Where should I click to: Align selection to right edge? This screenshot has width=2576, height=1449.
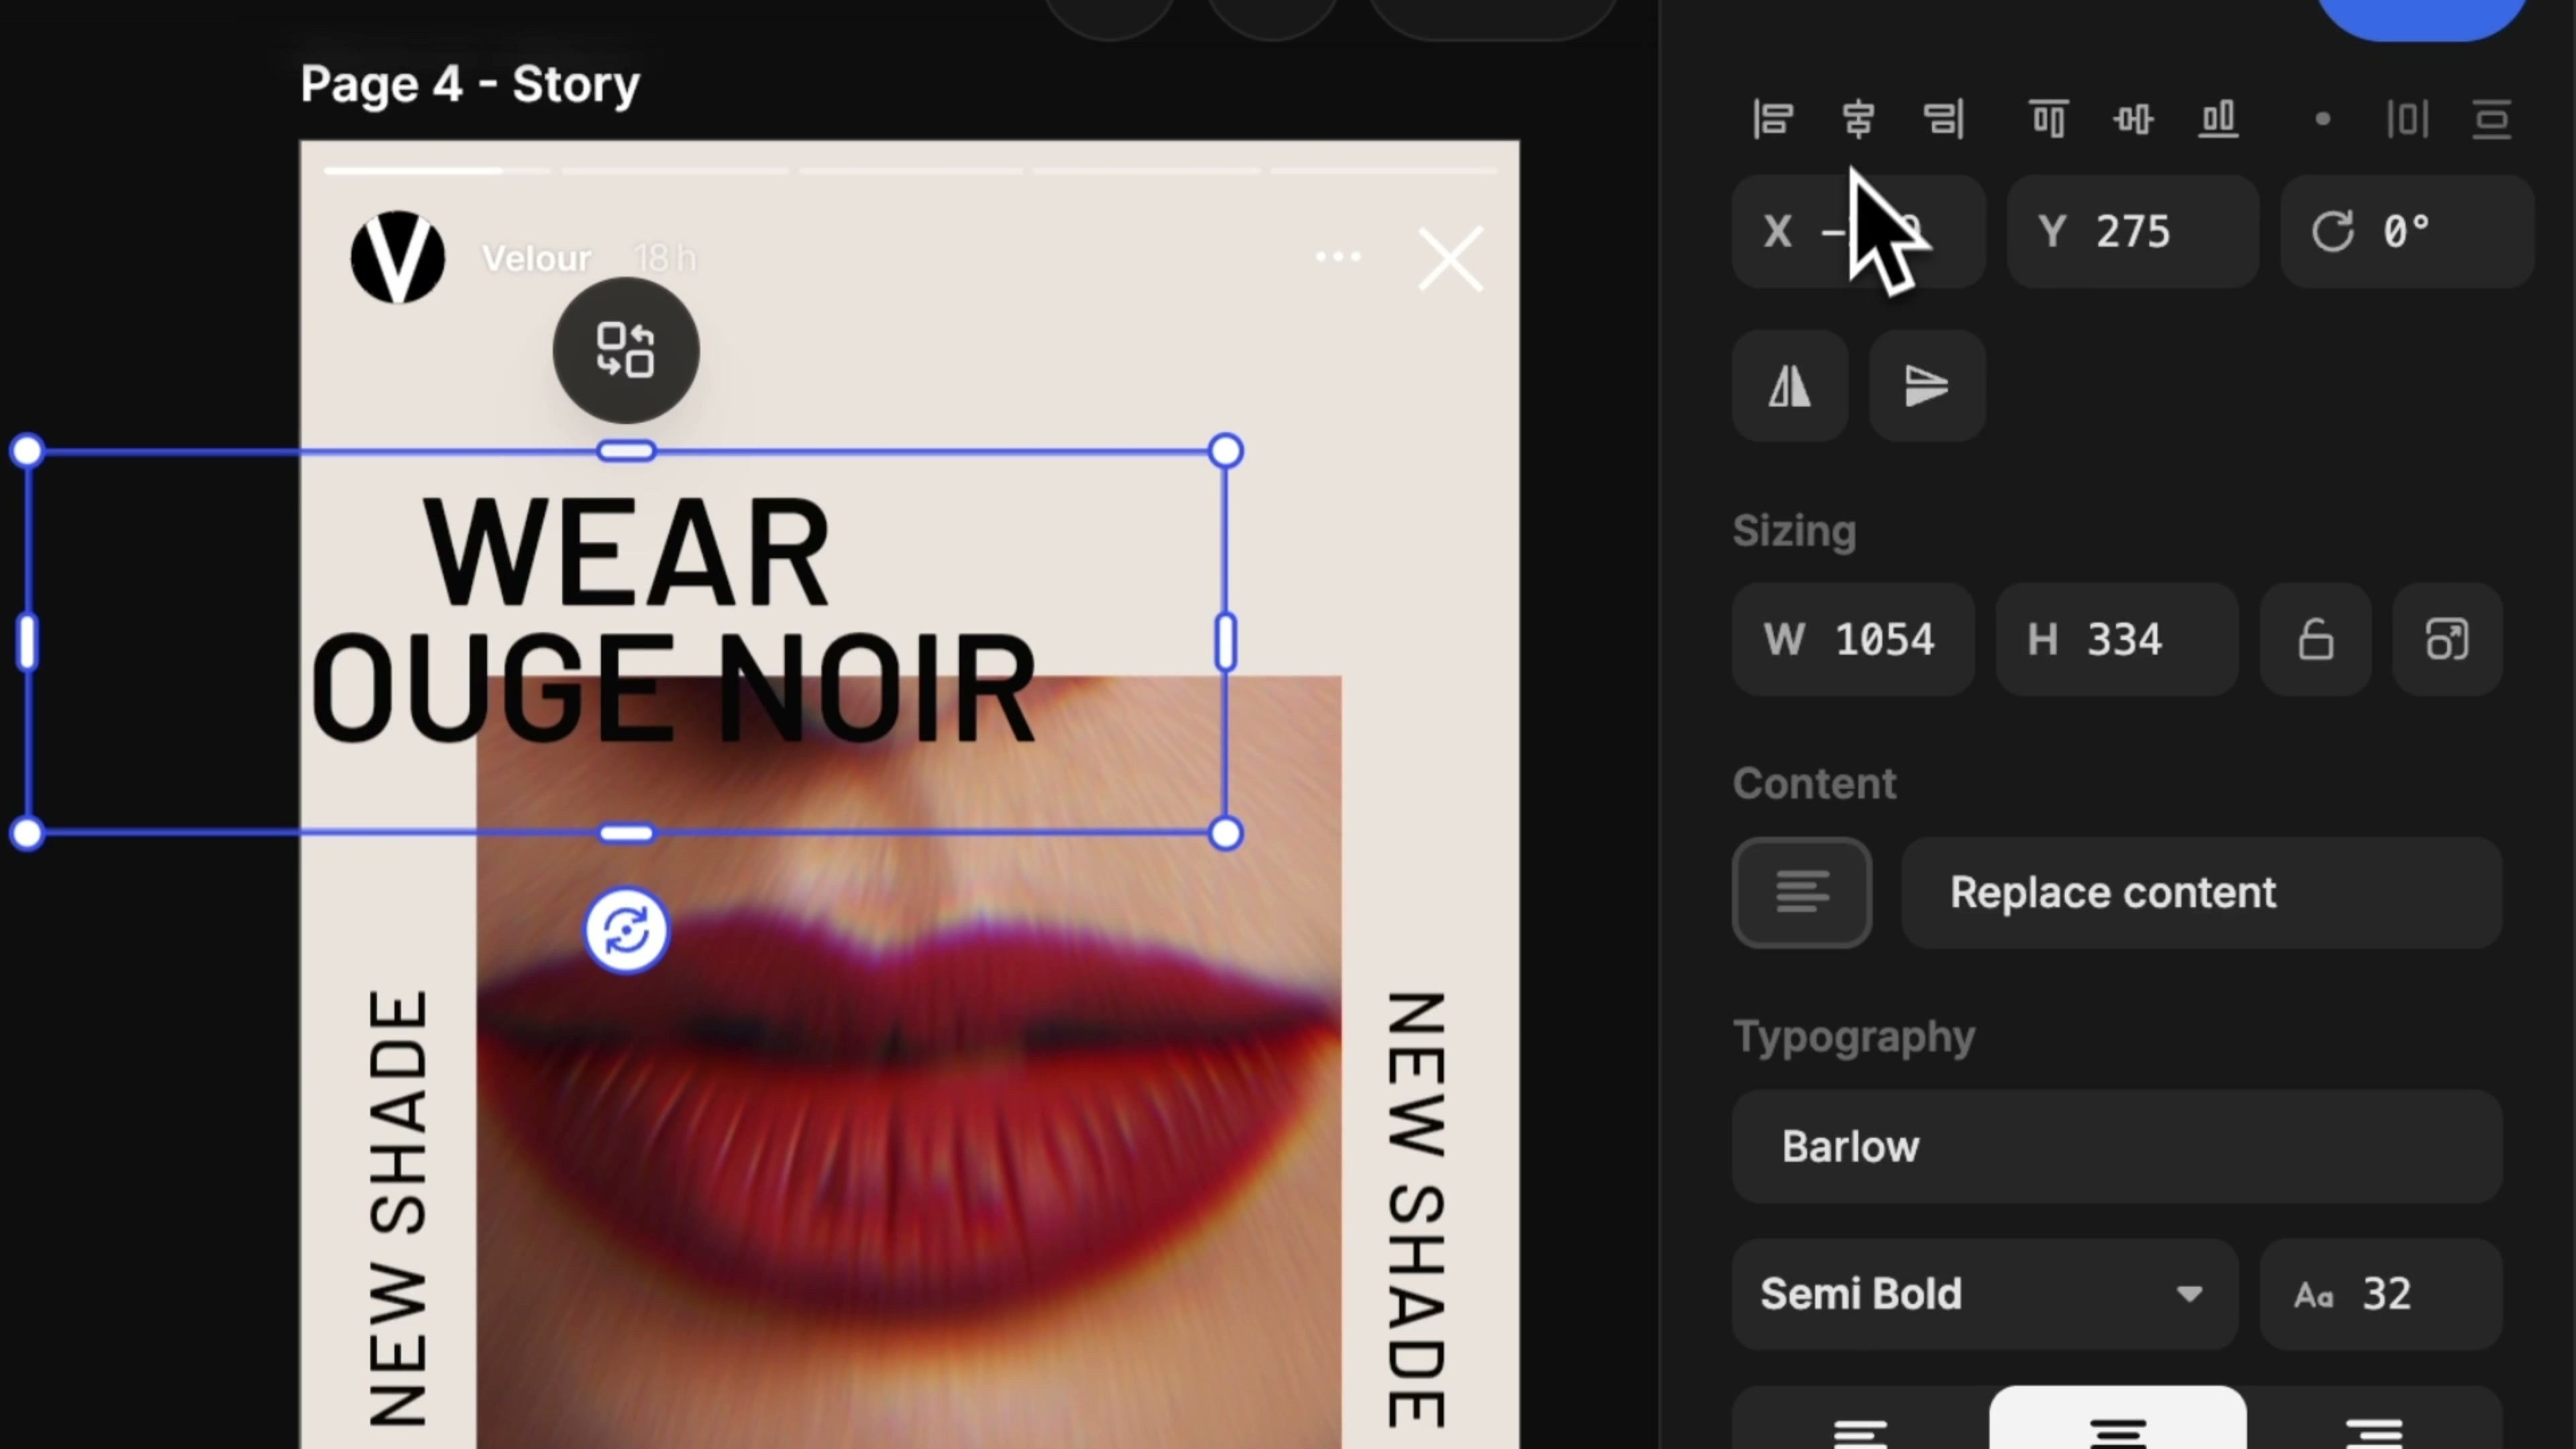1944,119
